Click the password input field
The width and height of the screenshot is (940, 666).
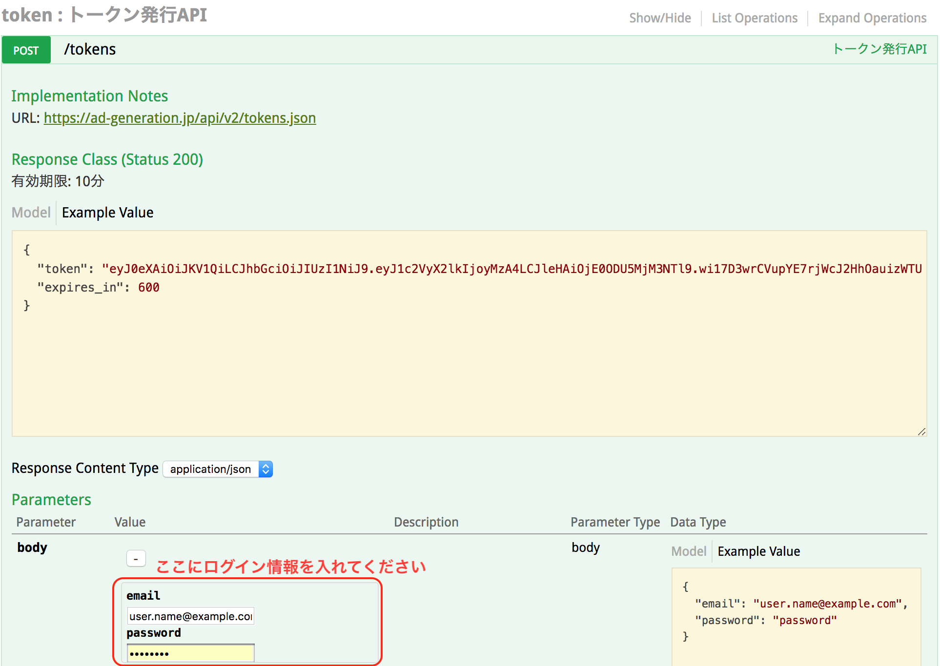click(x=190, y=653)
